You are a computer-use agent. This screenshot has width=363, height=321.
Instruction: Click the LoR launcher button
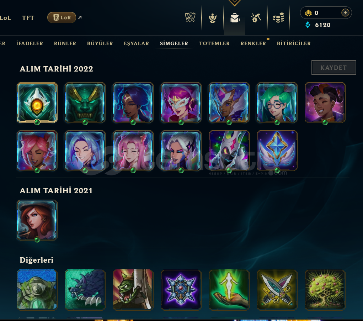click(62, 17)
